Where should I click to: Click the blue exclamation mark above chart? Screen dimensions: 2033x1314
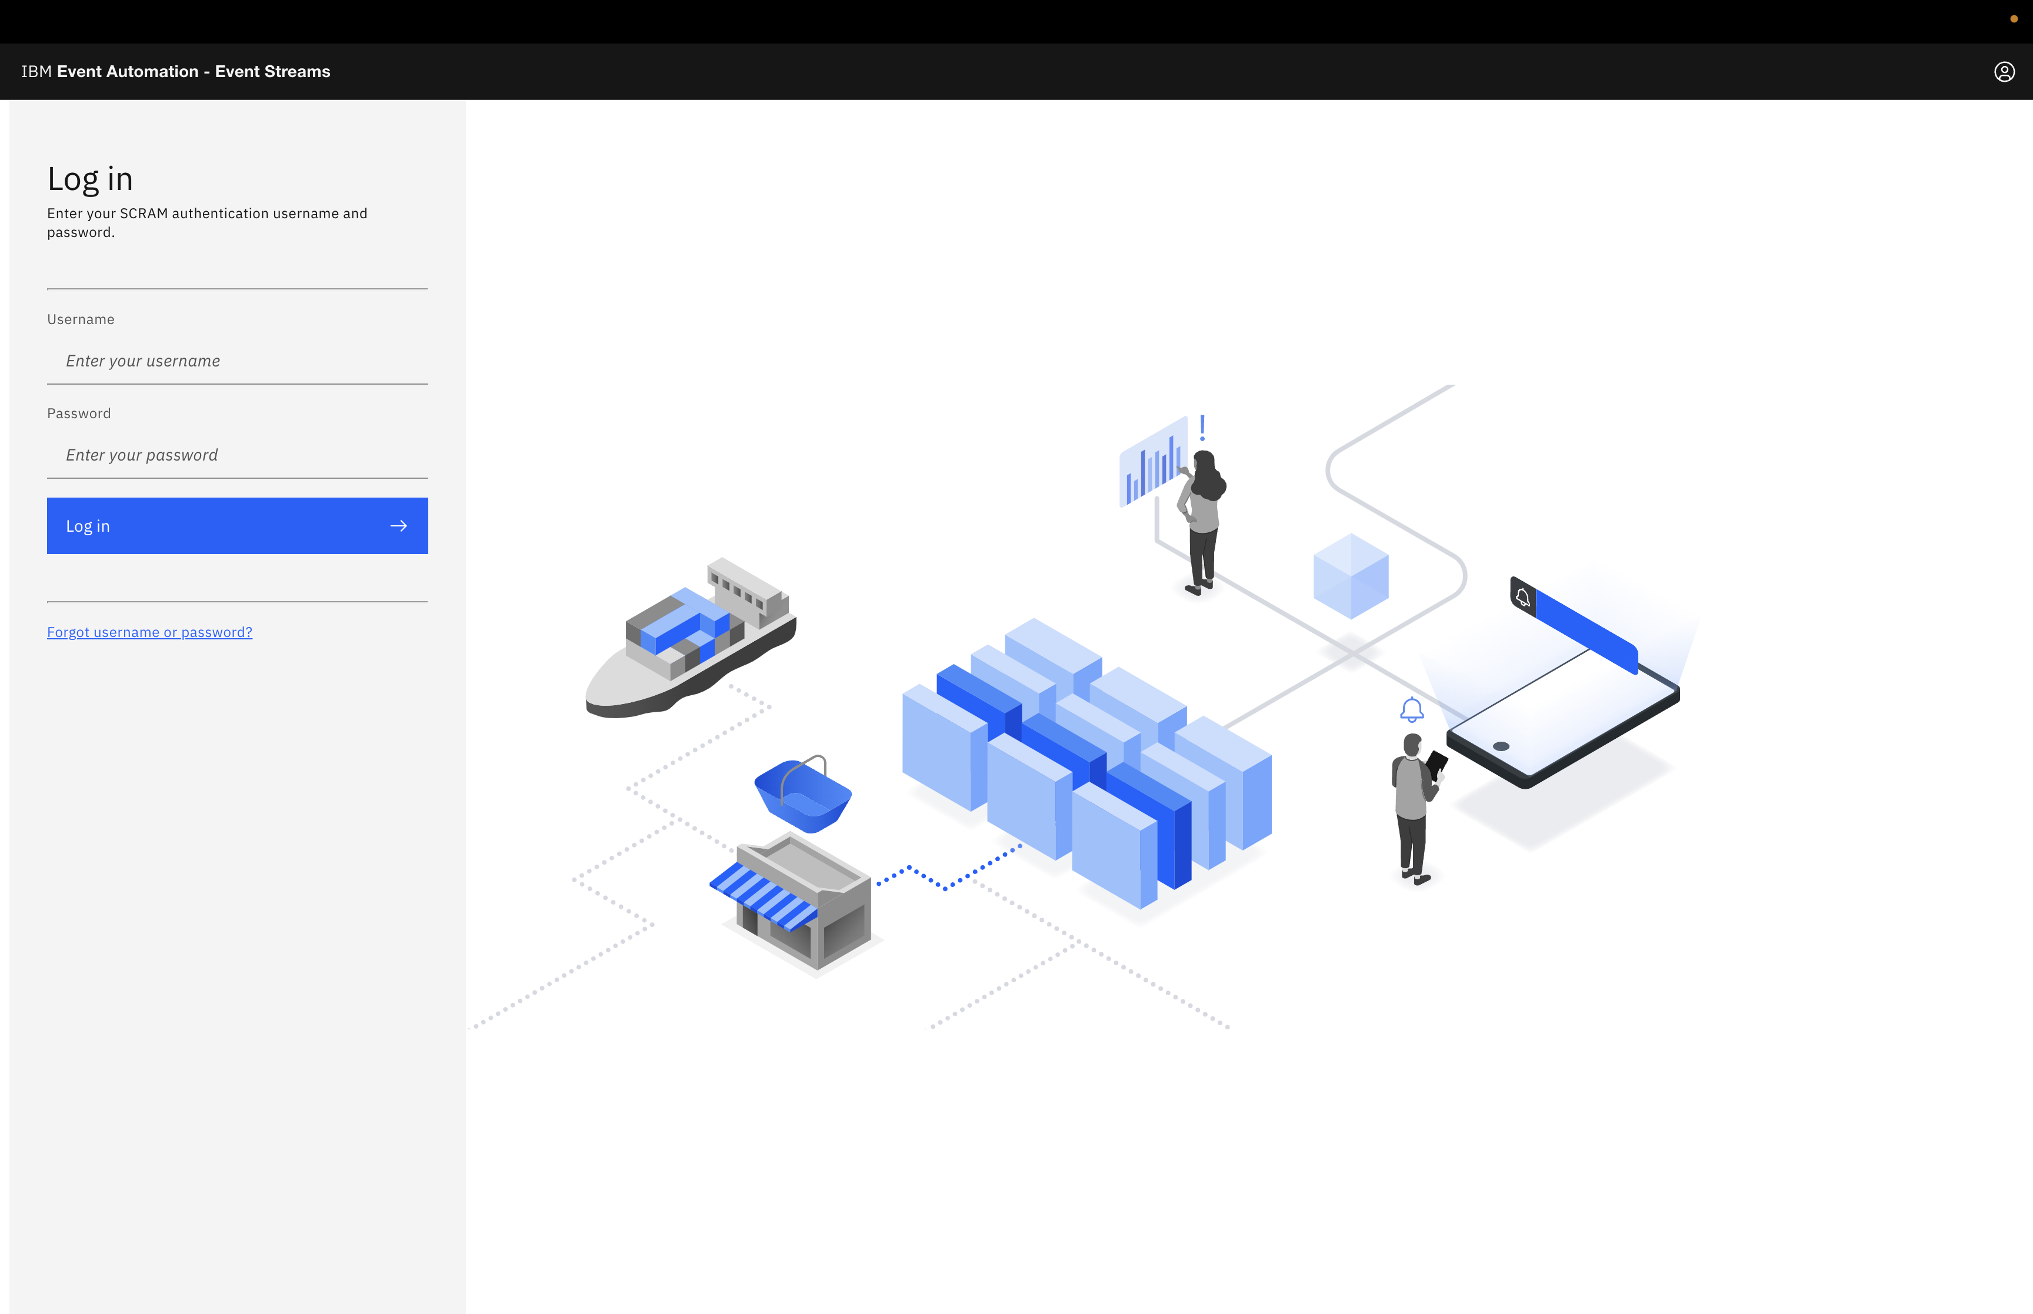(1202, 426)
